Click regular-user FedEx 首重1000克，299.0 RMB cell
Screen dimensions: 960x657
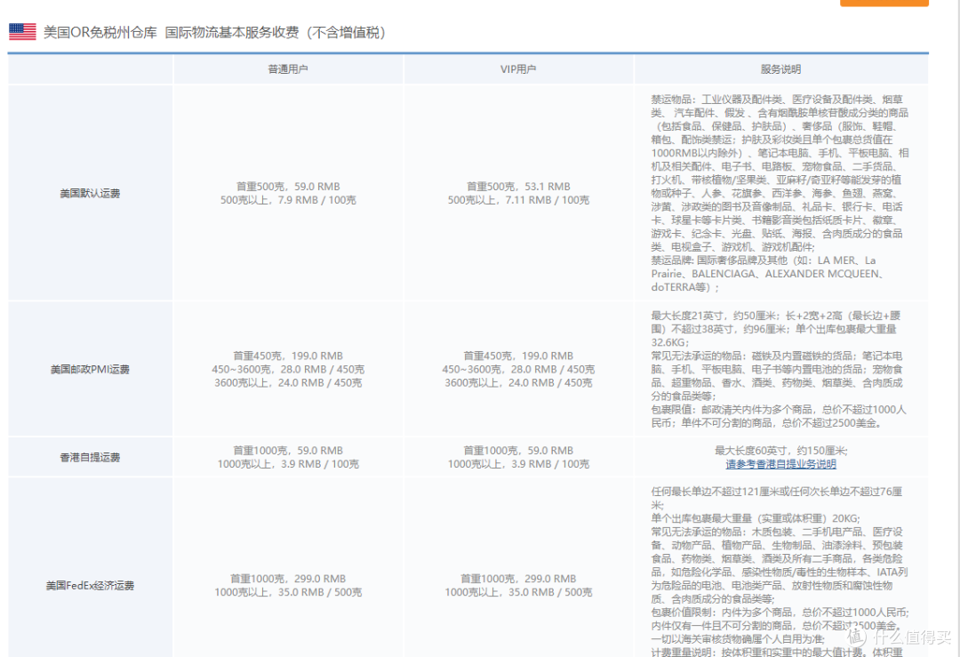click(288, 579)
